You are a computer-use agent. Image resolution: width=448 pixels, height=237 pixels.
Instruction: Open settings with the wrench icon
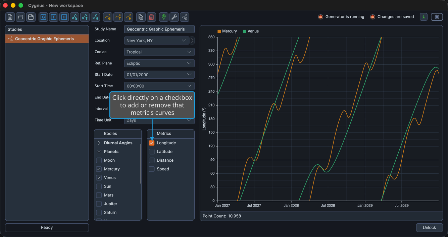[x=174, y=17]
